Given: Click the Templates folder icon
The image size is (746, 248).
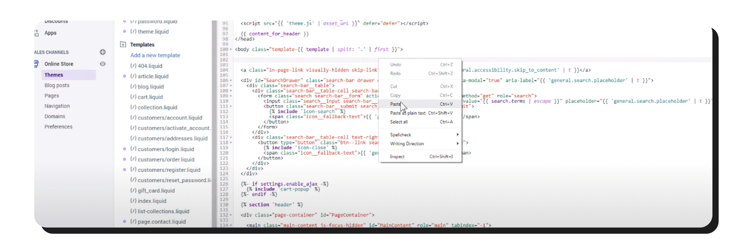Looking at the screenshot, I should pos(123,45).
